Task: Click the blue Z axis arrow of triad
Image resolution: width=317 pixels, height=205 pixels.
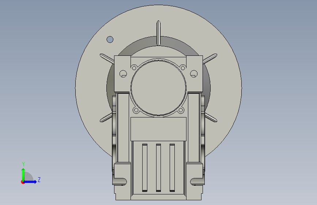Action: pyautogui.click(x=30, y=182)
